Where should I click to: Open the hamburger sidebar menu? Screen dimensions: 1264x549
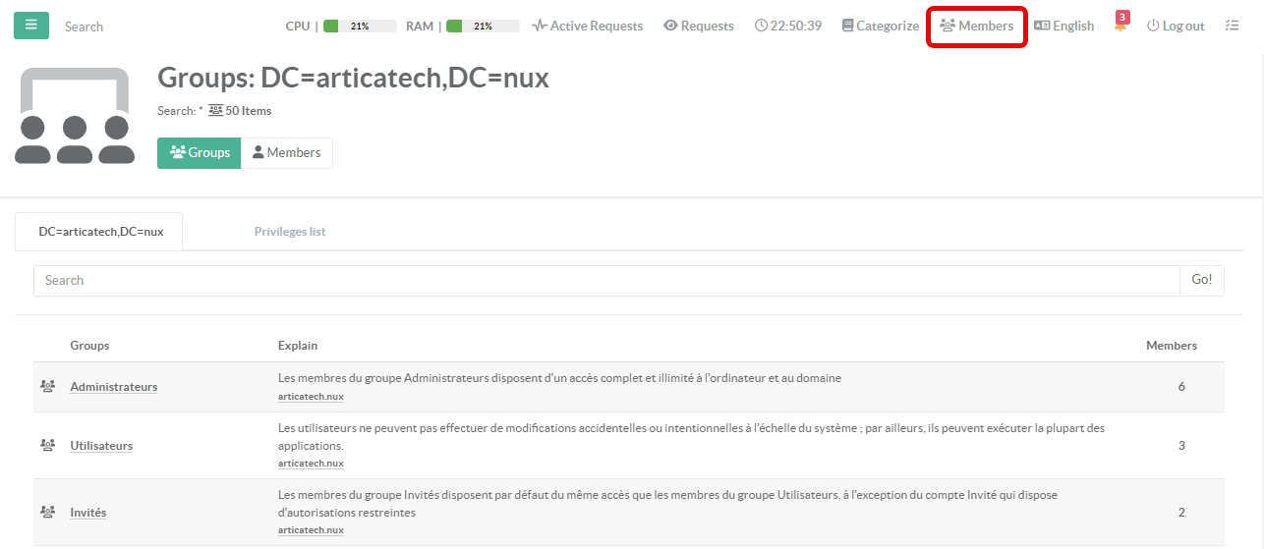31,26
